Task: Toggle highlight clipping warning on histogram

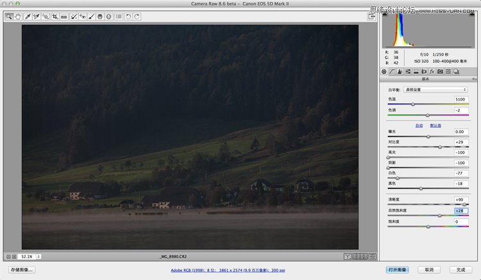Action: coord(473,13)
